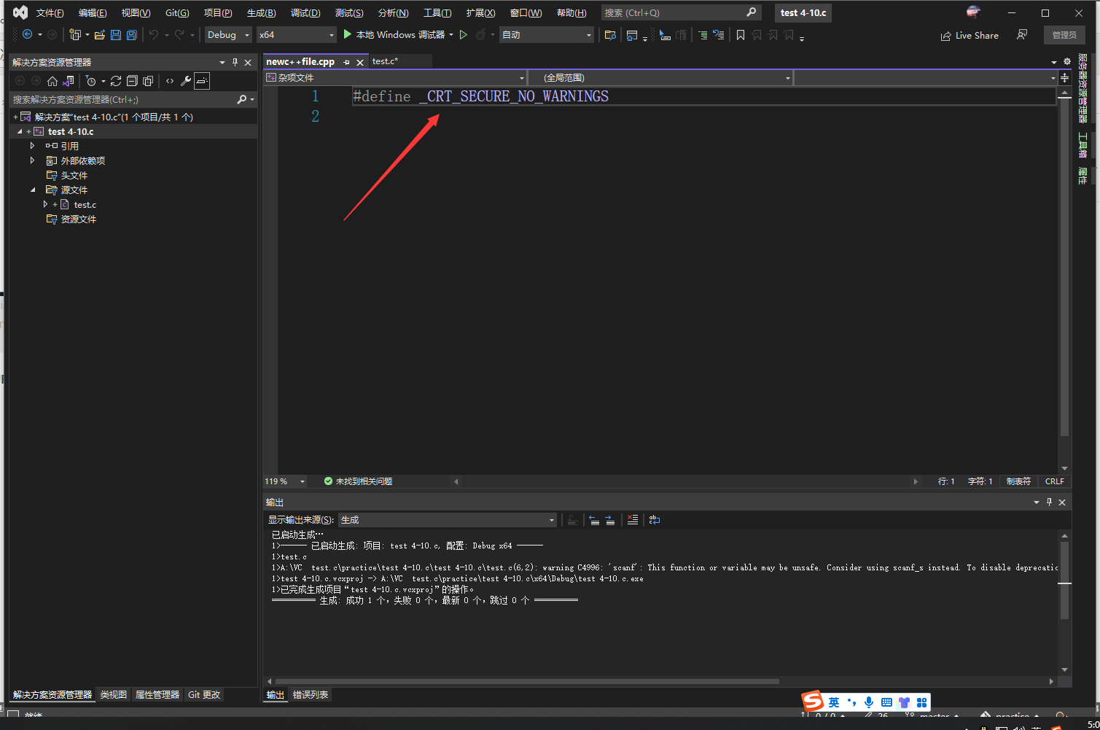Click the CRLF line ending indicator
This screenshot has height=730, width=1100.
tap(1055, 481)
